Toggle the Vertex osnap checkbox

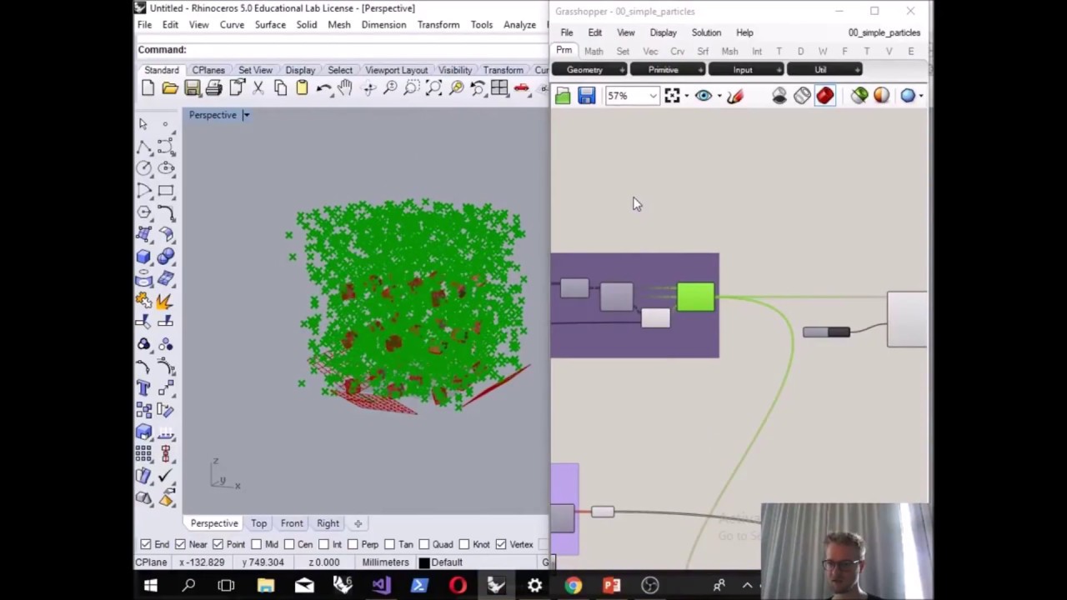click(x=500, y=544)
